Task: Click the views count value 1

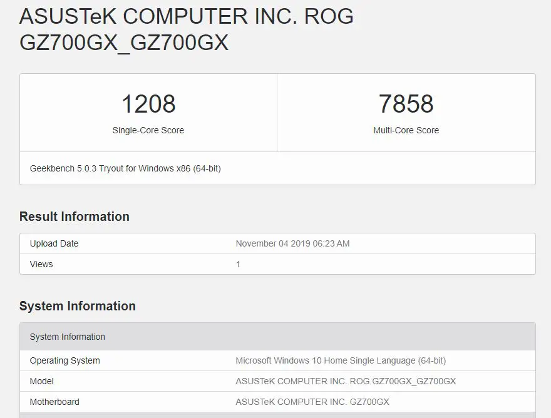Action: pyautogui.click(x=238, y=264)
